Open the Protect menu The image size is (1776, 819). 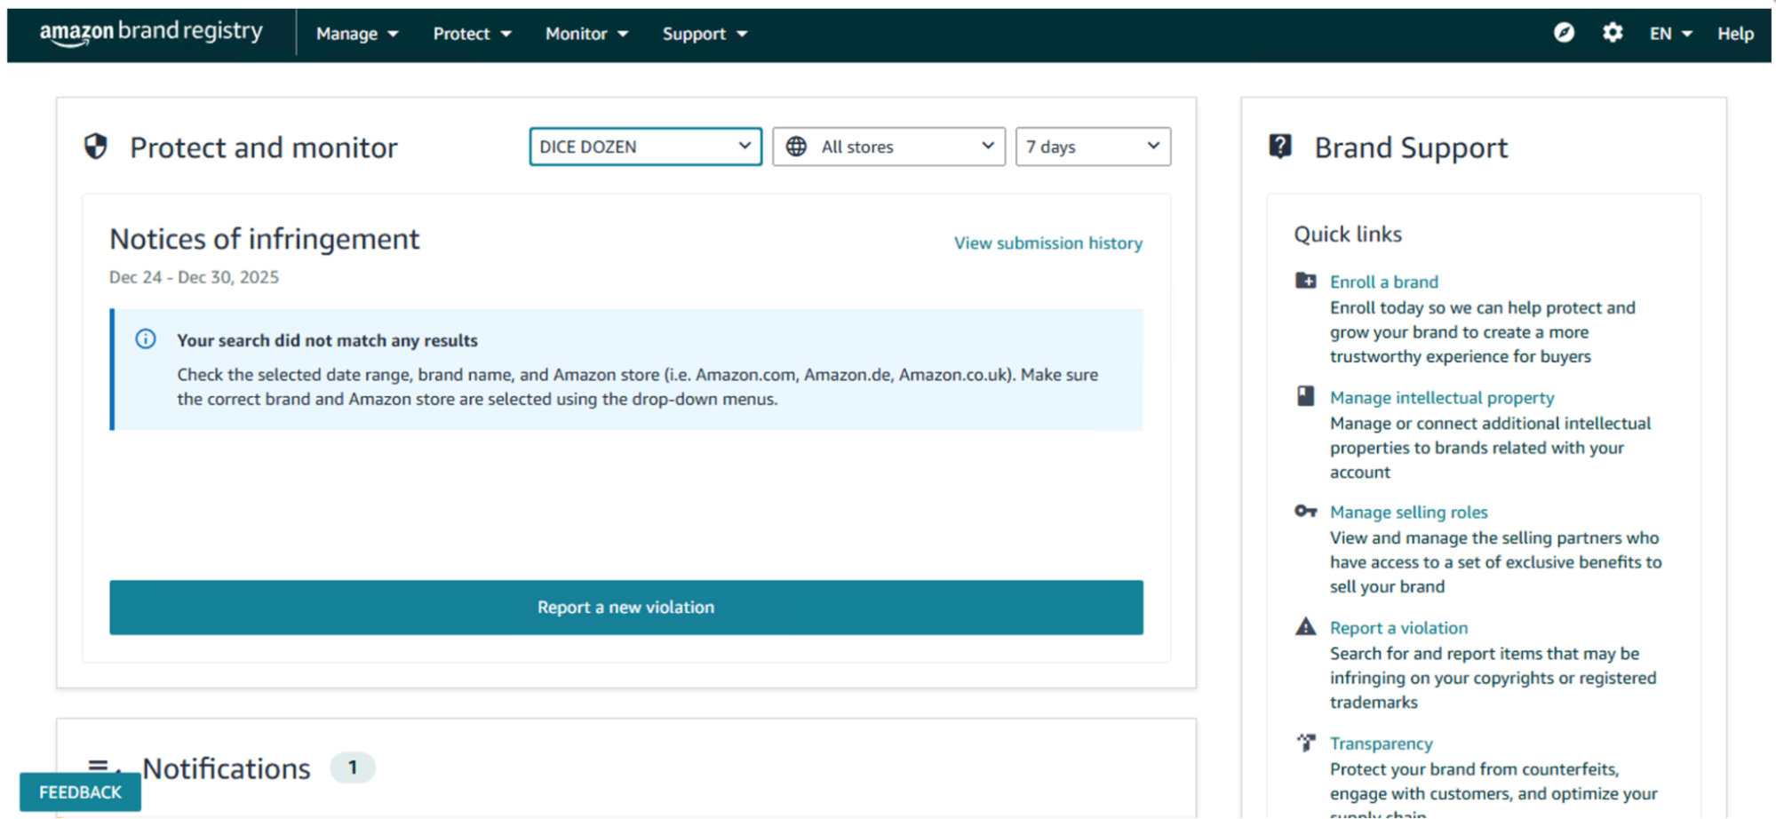(x=472, y=34)
